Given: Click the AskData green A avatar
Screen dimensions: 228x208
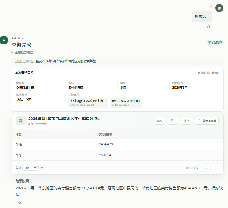Looking at the screenshot, I should click(4, 40).
